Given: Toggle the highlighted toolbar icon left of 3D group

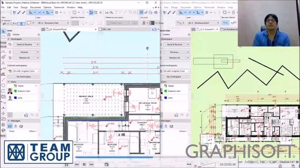Looking at the screenshot, I should coord(142,13).
